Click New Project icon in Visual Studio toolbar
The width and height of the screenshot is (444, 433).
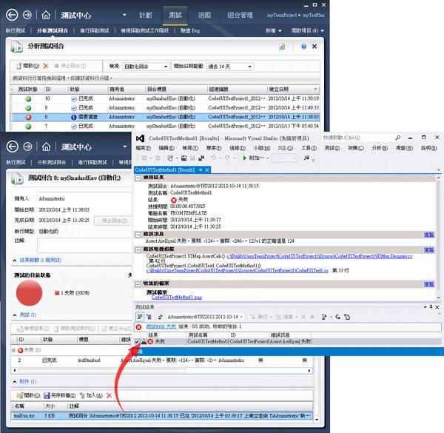click(170, 158)
